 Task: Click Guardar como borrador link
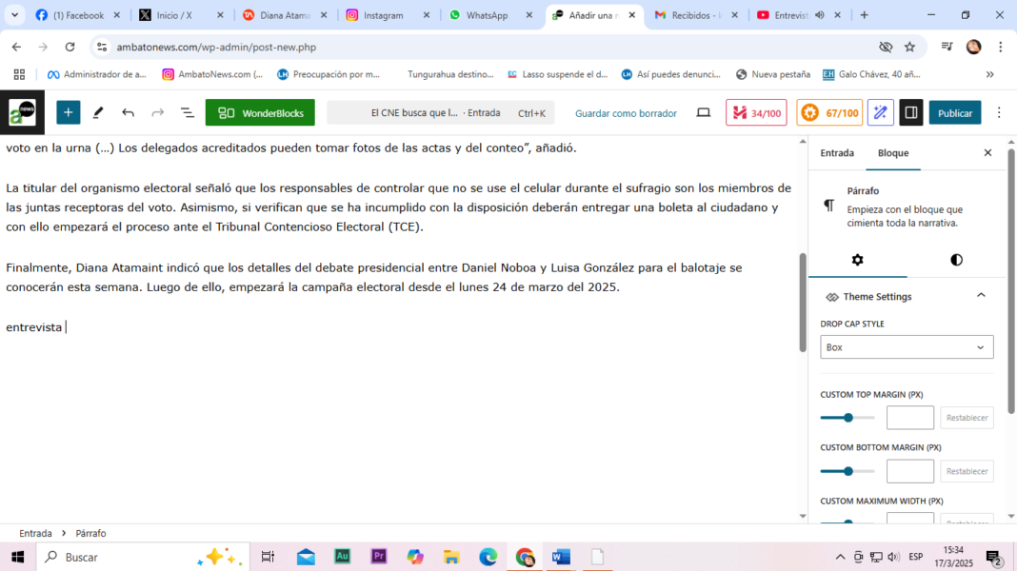[x=626, y=113]
